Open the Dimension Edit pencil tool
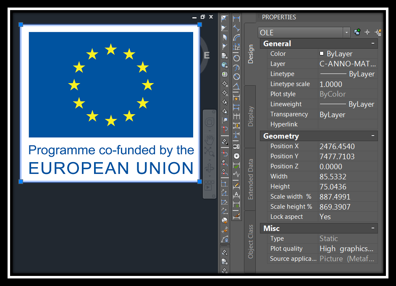Screen dimensions: 396x286 (236, 186)
